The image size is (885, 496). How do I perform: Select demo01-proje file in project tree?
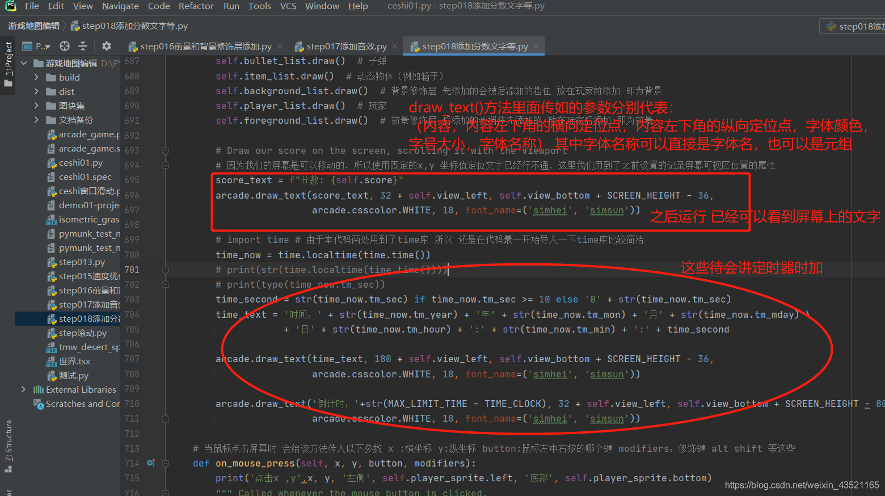point(89,205)
